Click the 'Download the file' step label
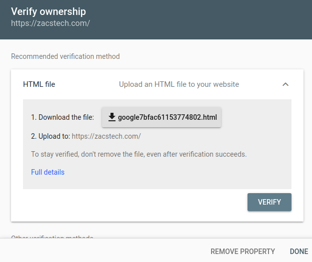The height and width of the screenshot is (262, 312). (62, 117)
